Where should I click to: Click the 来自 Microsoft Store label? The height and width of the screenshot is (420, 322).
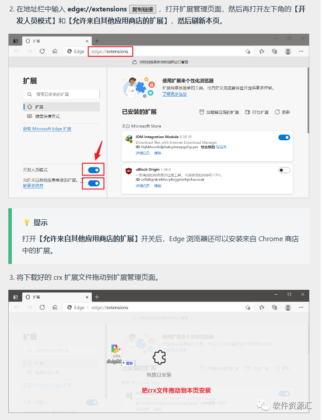141,126
